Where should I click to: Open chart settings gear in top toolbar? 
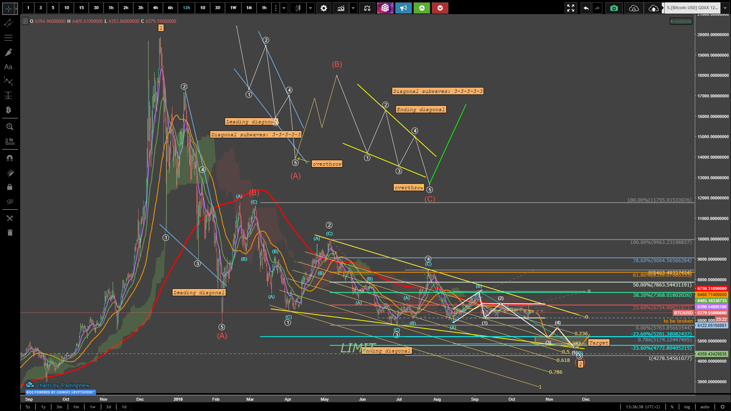click(x=324, y=8)
